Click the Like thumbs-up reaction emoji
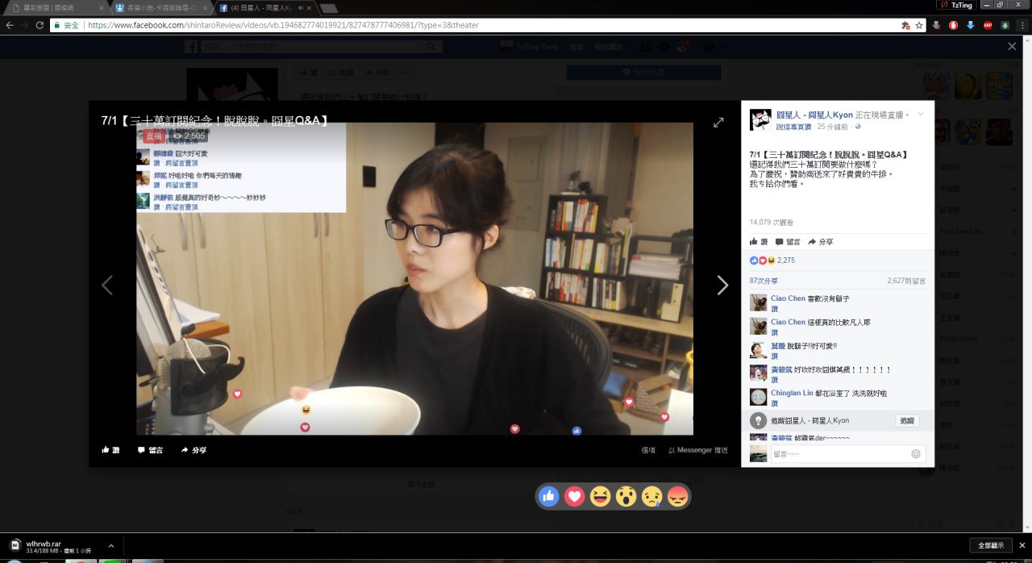Screen dimensions: 1032x563 pyautogui.click(x=550, y=497)
